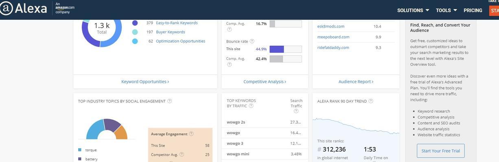Image resolution: width=499 pixels, height=162 pixels.
Task: Click the Buyer Keywords color dot
Action: pyautogui.click(x=135, y=32)
